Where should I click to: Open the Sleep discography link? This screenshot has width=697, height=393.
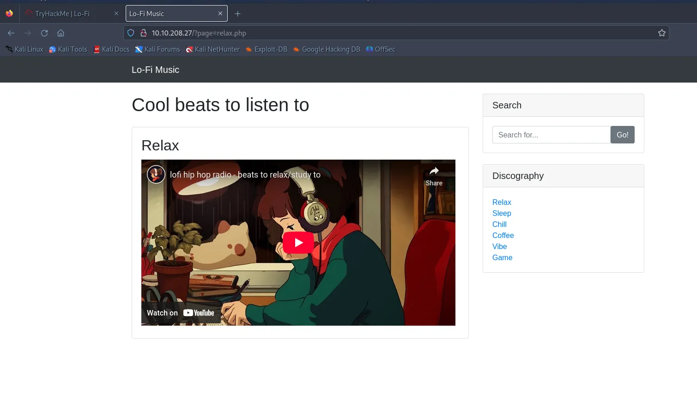pyautogui.click(x=502, y=213)
